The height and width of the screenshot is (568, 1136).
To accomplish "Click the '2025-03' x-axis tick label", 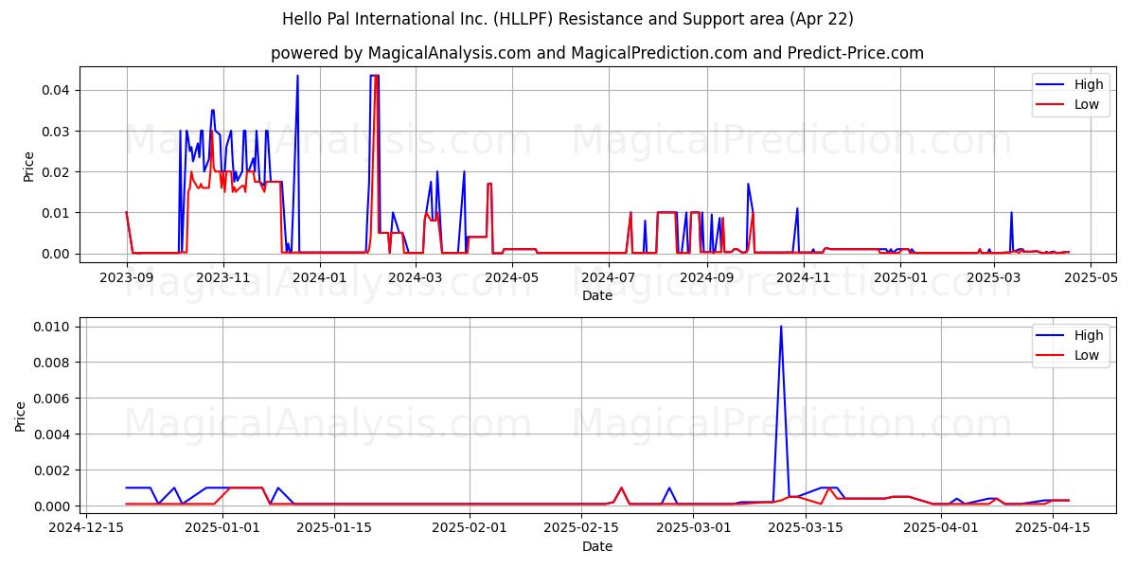I will pyautogui.click(x=992, y=278).
